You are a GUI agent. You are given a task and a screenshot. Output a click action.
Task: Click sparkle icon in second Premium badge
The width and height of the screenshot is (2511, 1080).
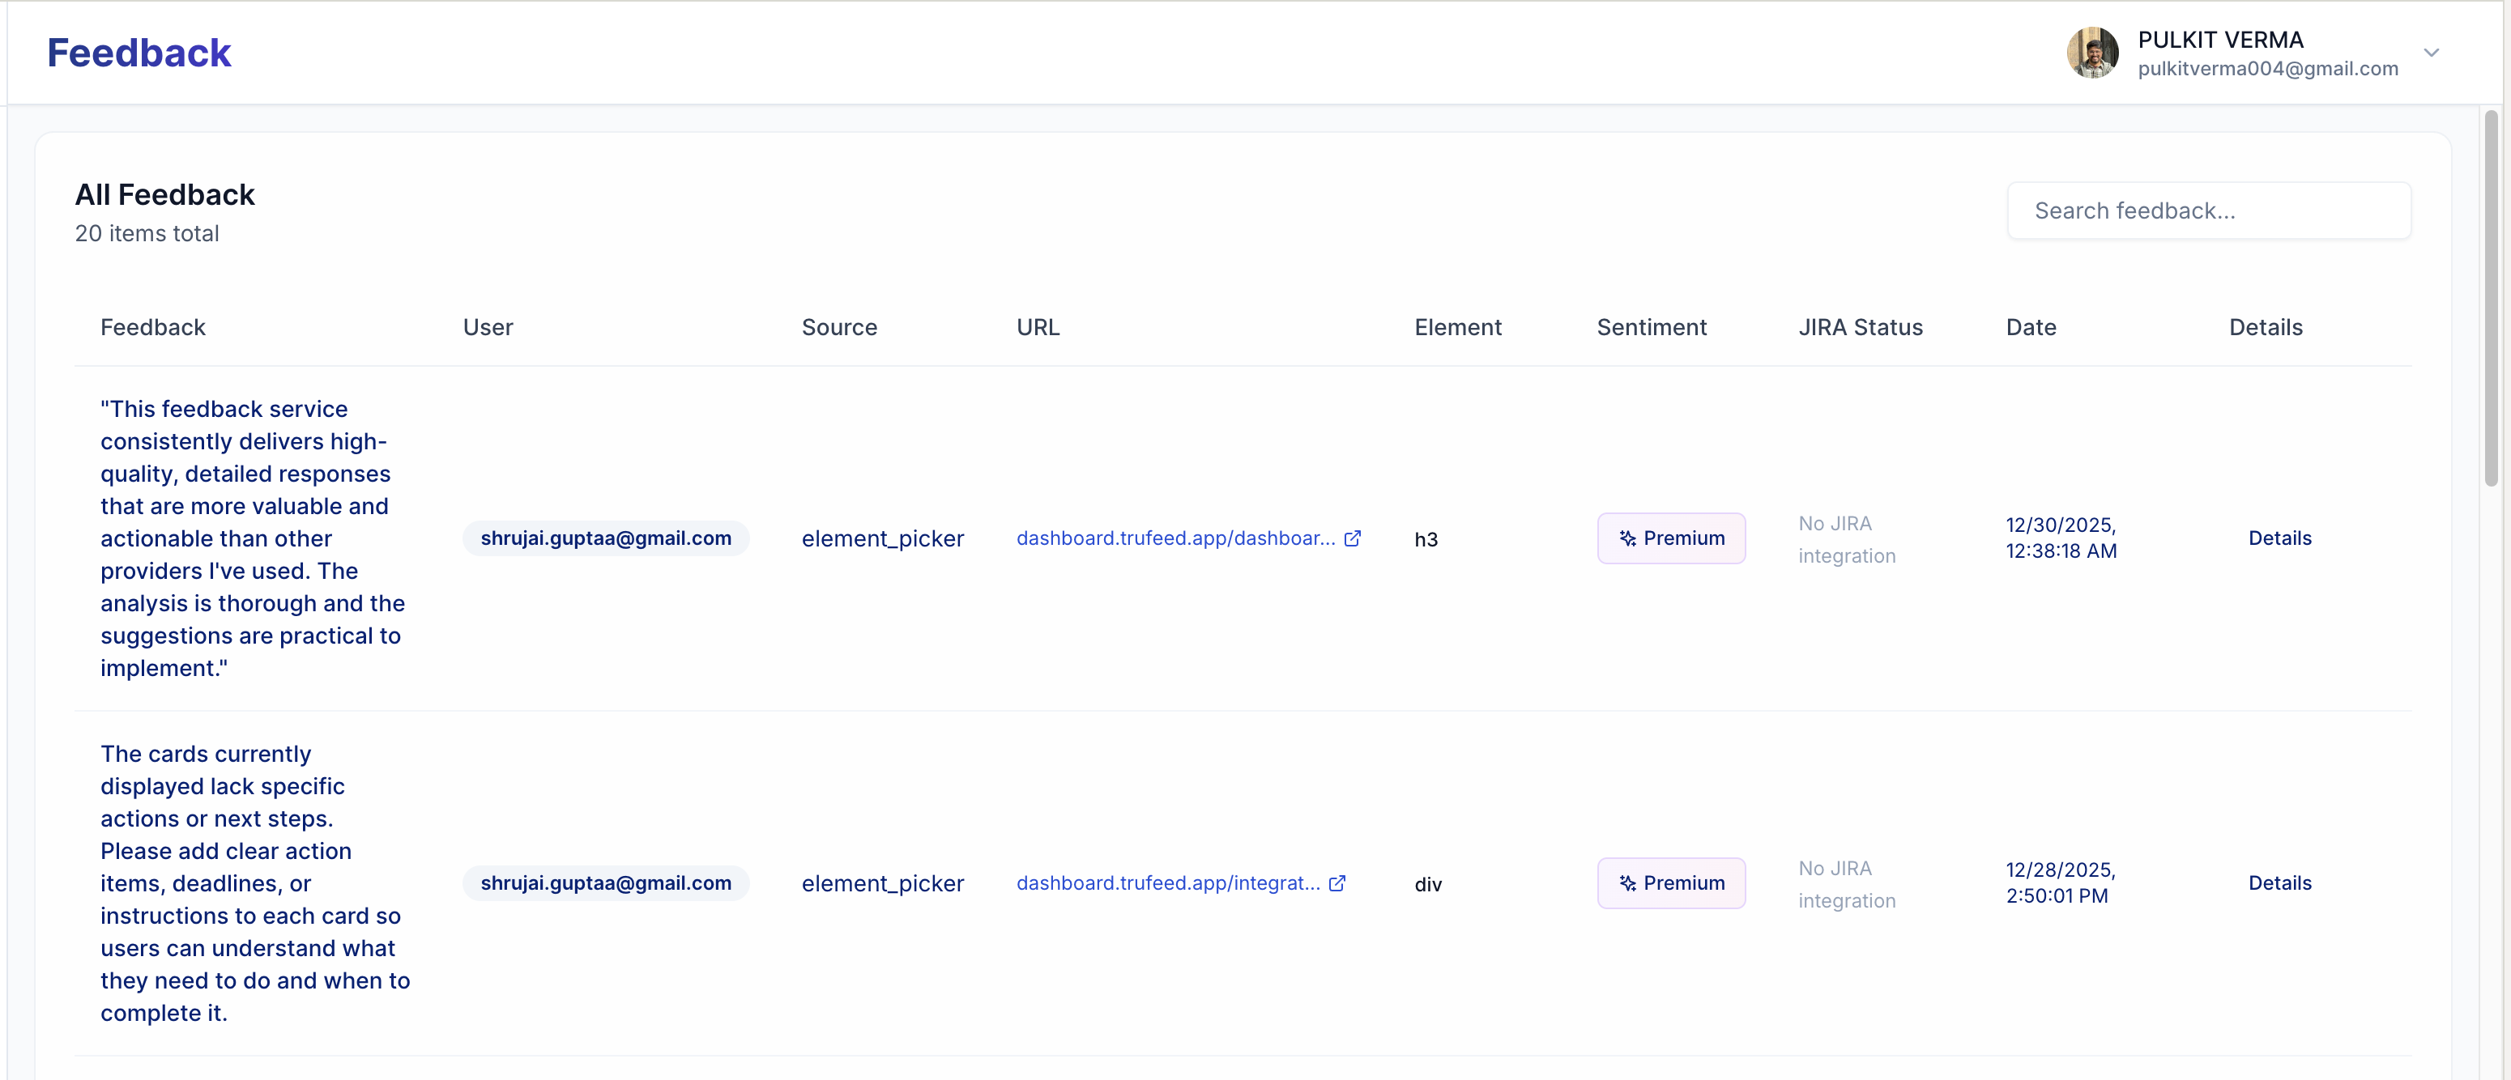[x=1627, y=883]
